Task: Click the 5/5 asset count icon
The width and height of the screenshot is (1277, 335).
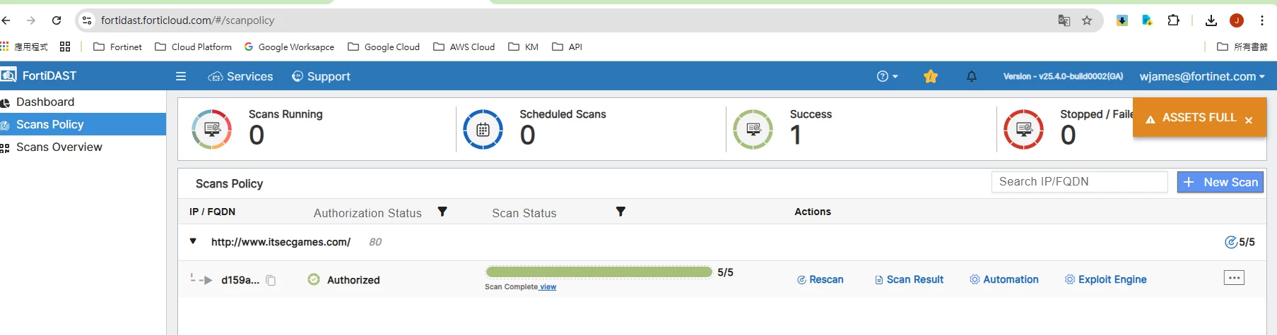Action: pyautogui.click(x=1231, y=242)
